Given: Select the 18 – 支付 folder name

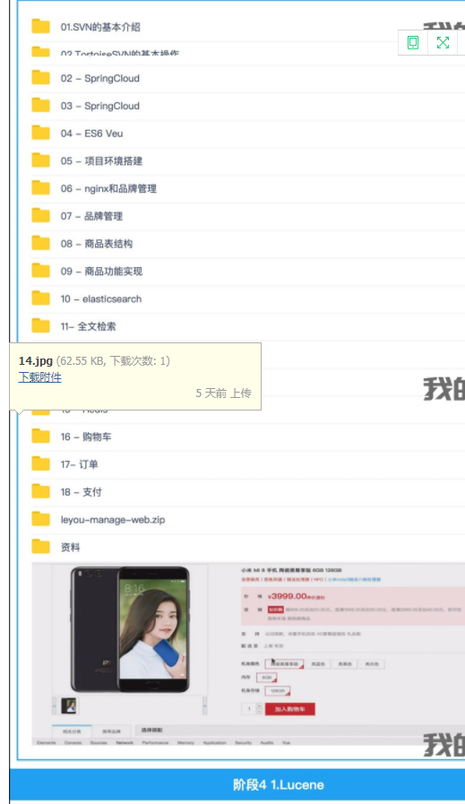Looking at the screenshot, I should [x=81, y=492].
